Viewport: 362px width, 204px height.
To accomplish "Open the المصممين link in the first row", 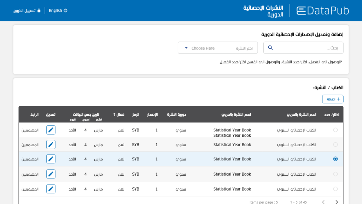I will pos(30,130).
